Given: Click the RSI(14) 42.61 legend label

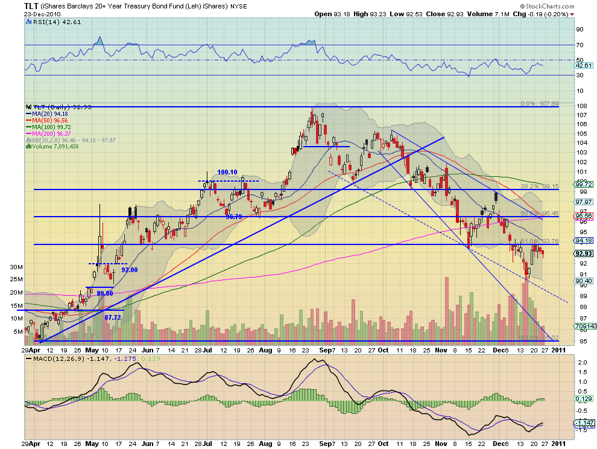Looking at the screenshot, I should point(57,22).
